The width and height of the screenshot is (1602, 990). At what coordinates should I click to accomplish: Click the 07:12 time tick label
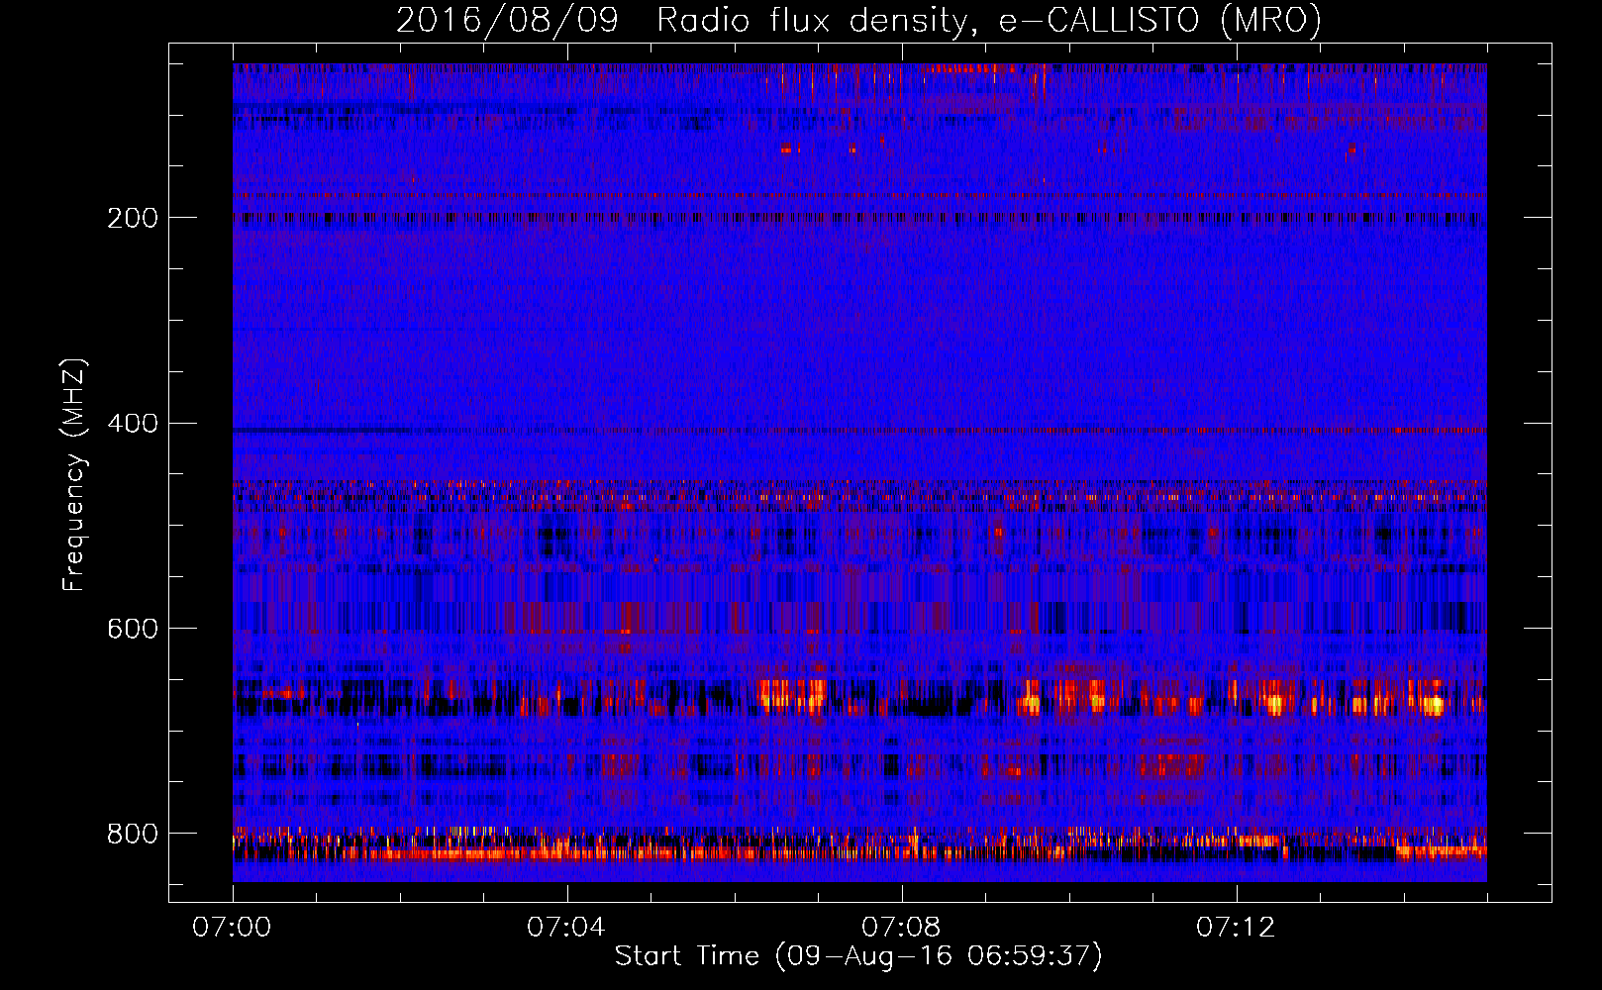tap(1236, 927)
